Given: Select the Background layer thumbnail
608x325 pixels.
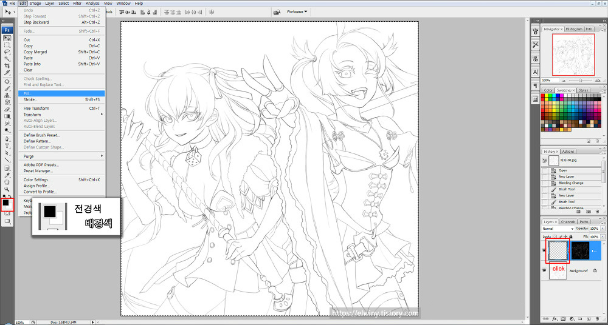Looking at the screenshot, I should (x=558, y=270).
